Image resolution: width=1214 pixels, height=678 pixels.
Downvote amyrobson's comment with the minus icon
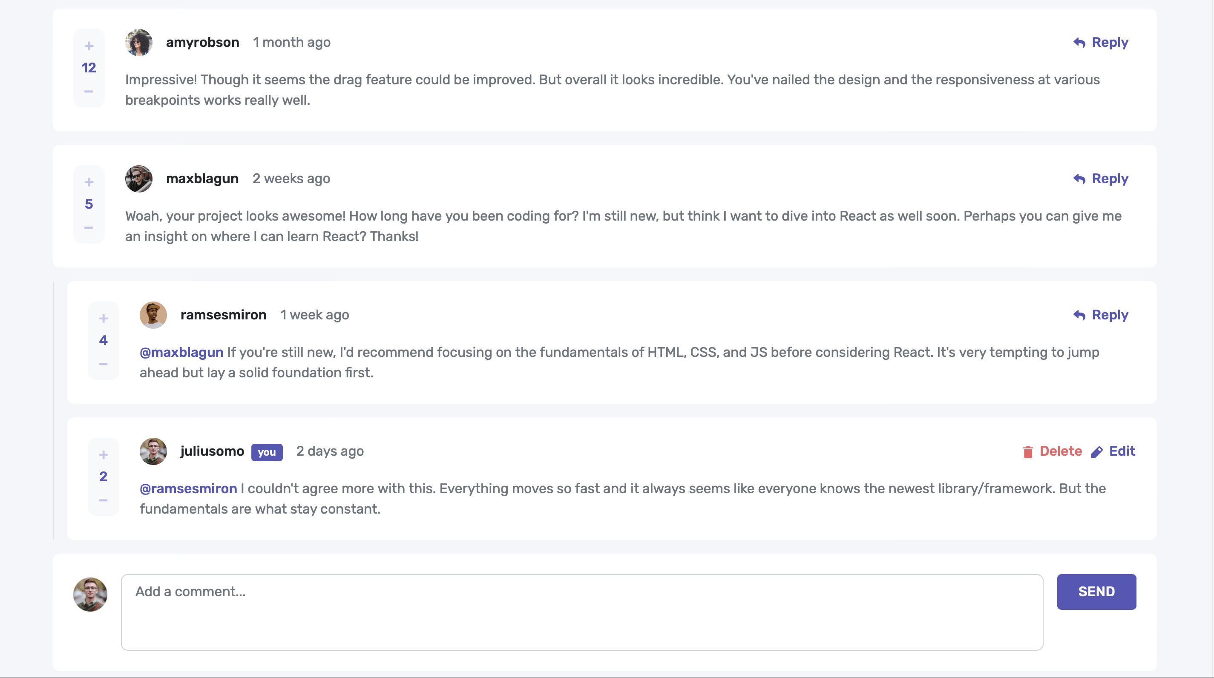click(89, 92)
